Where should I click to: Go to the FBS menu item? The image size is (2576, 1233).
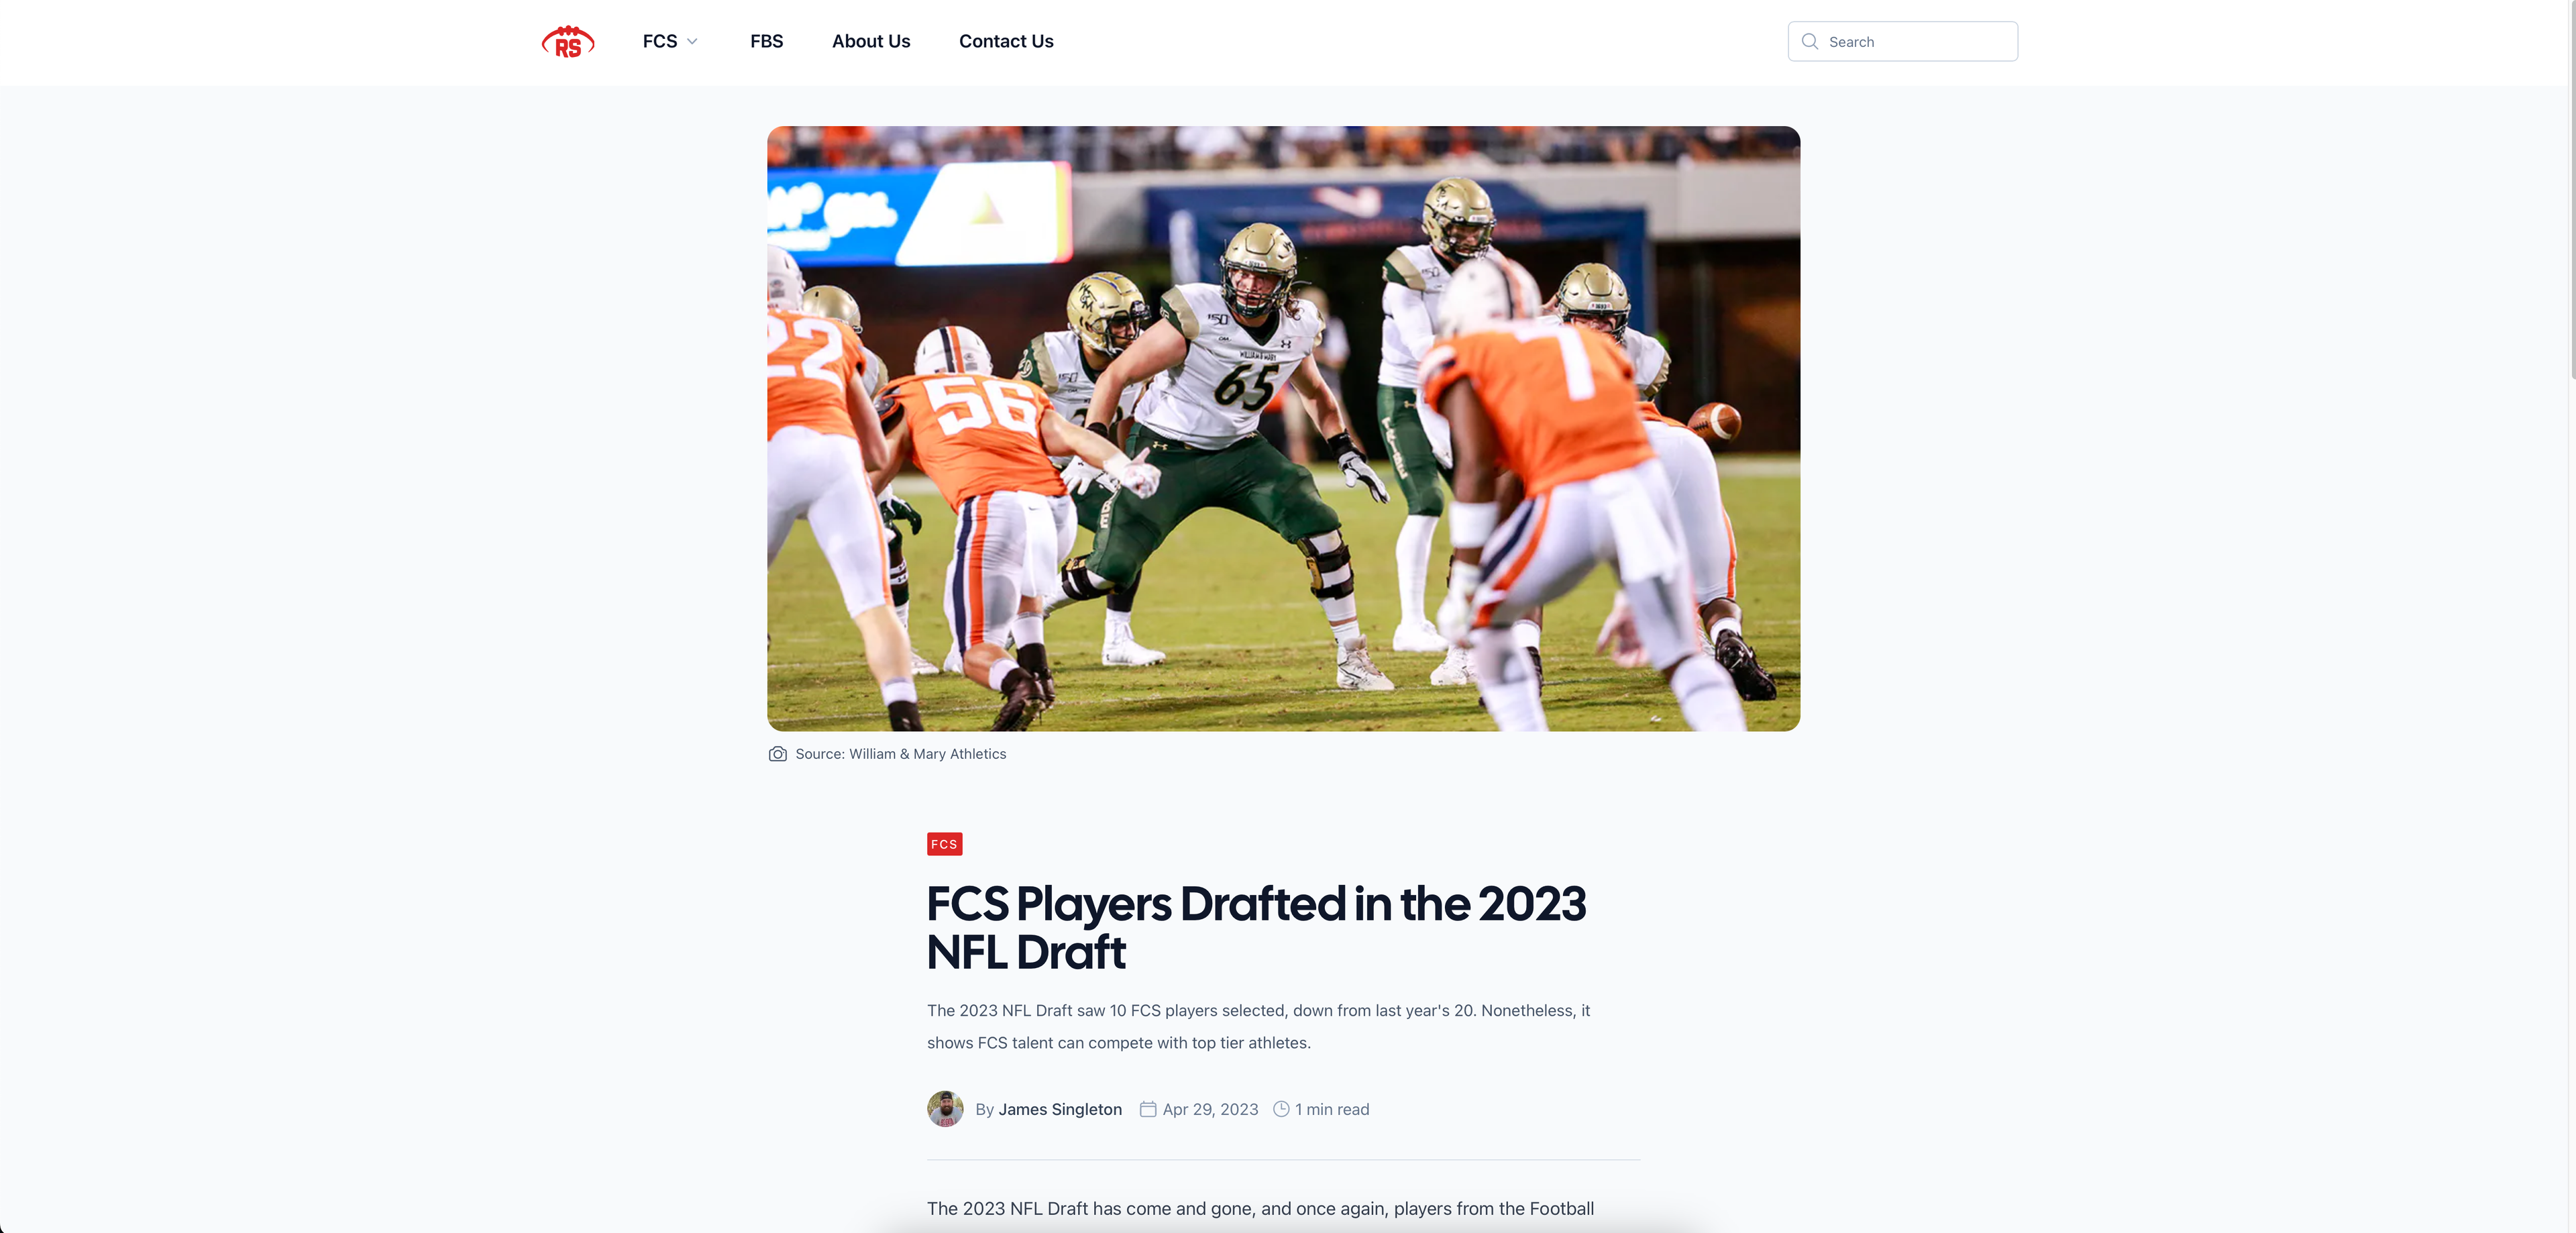(766, 41)
